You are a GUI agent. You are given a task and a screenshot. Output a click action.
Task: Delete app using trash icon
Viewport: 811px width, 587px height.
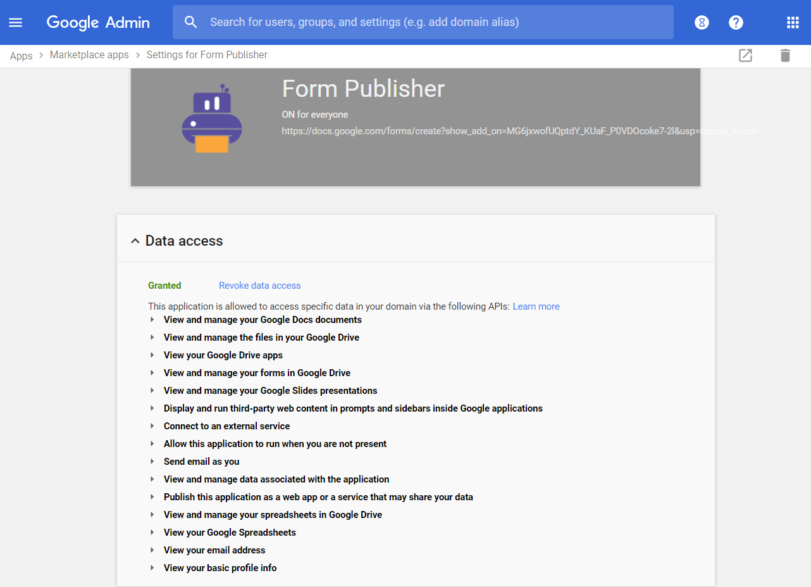(x=785, y=55)
